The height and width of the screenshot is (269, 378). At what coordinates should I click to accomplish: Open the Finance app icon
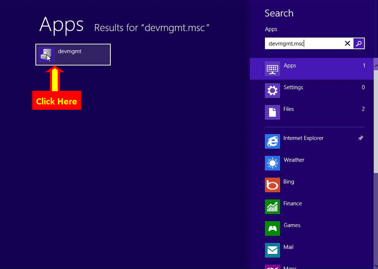tap(272, 207)
